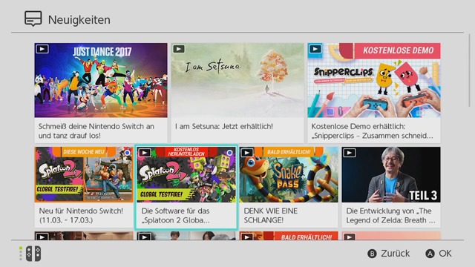Click the unread blue dot on the Diese Woche Neu card
Viewport: 475px width, 267px height.
[x=127, y=153]
